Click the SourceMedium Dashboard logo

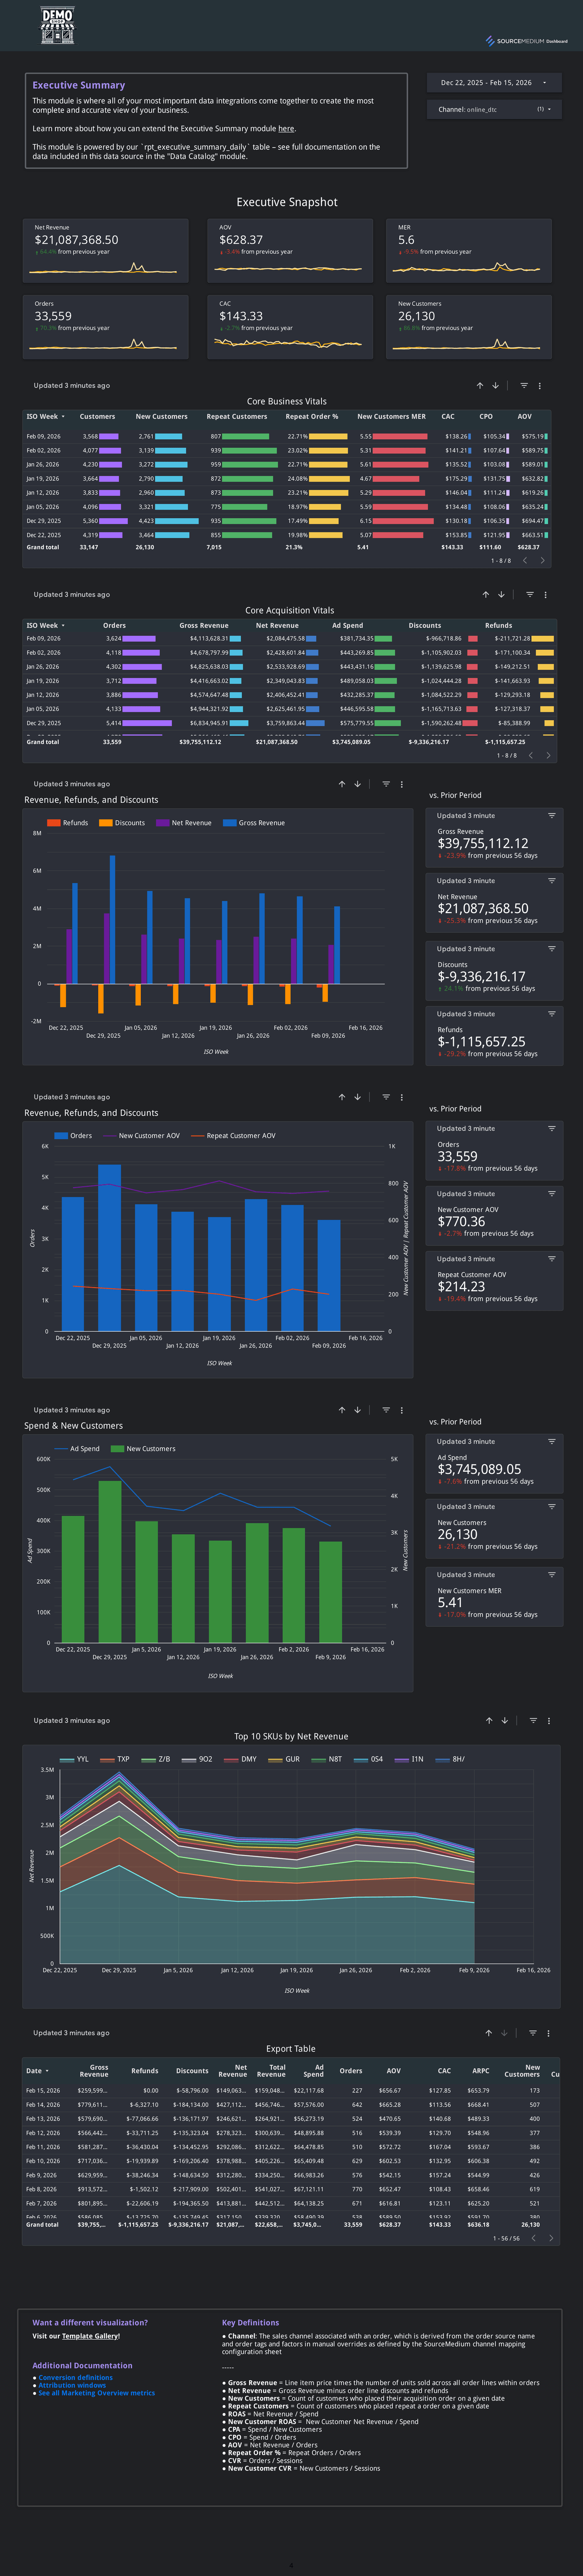[x=526, y=41]
